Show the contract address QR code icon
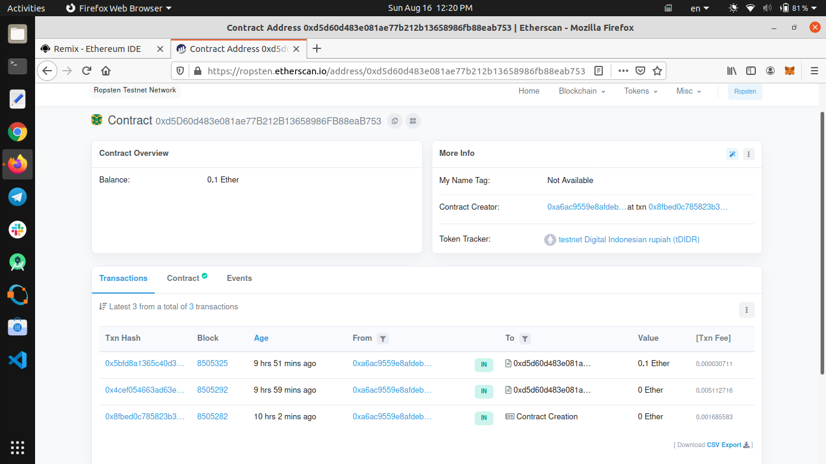Viewport: 826px width, 464px height. tap(413, 121)
